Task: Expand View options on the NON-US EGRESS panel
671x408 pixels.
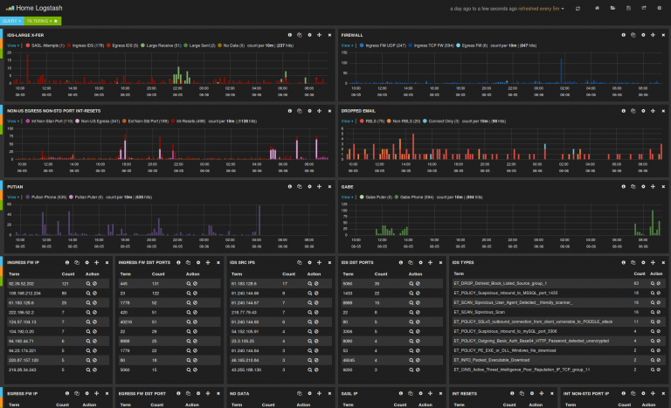Action: tap(13, 121)
